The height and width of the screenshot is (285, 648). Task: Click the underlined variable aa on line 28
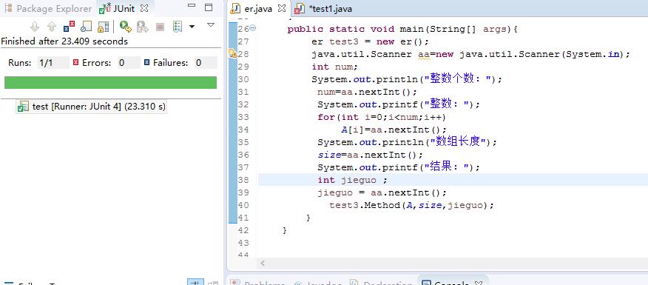coord(424,55)
